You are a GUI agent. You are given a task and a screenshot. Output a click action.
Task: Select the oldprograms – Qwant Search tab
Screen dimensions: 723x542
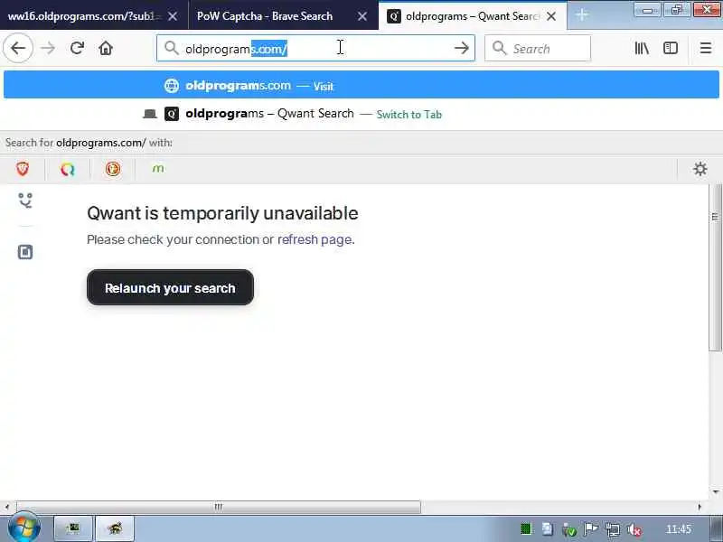(472, 16)
